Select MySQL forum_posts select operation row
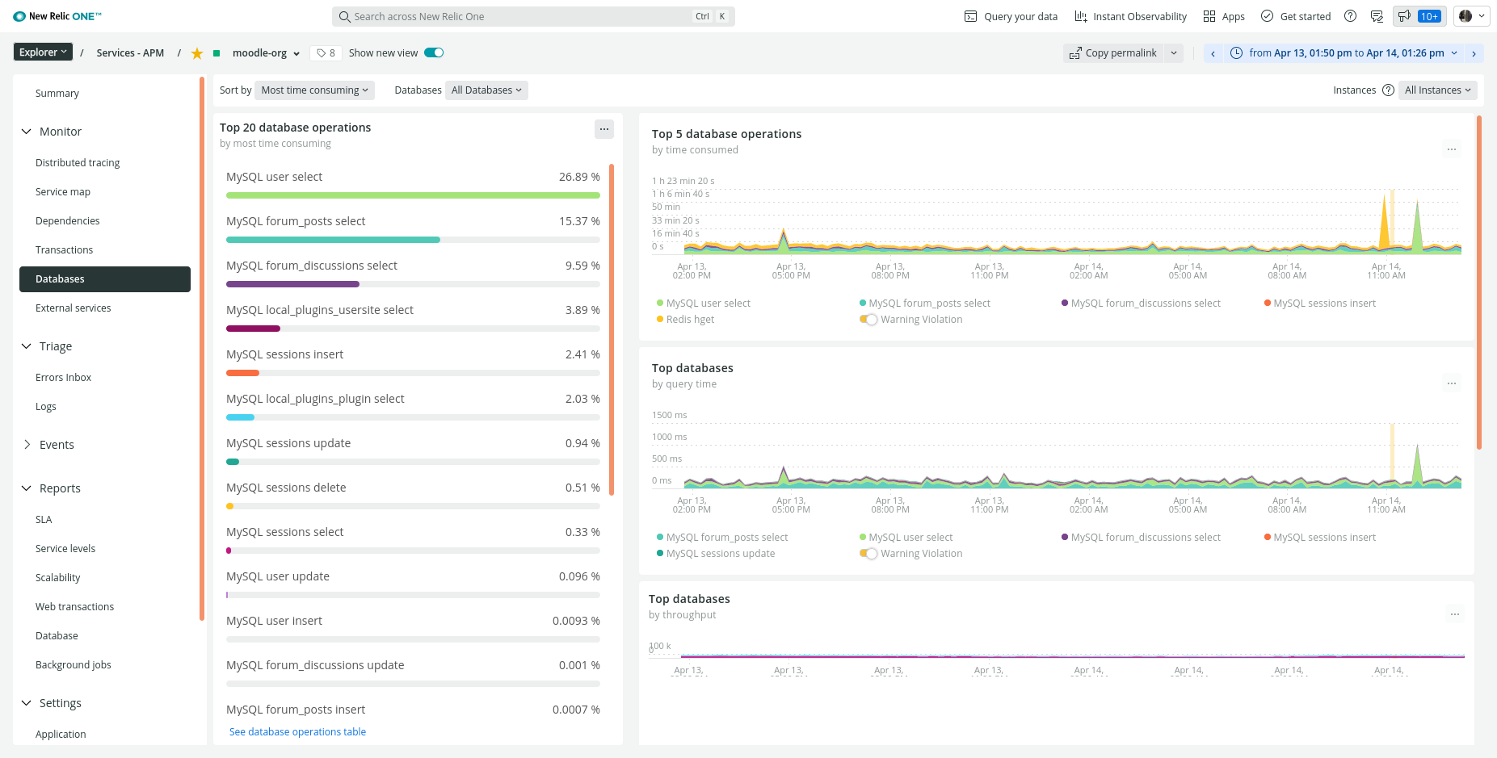The height and width of the screenshot is (758, 1497). (413, 229)
